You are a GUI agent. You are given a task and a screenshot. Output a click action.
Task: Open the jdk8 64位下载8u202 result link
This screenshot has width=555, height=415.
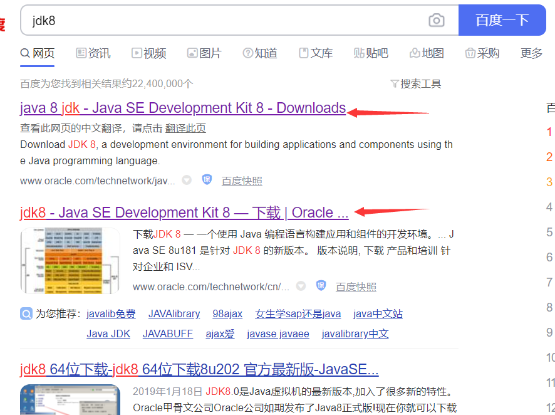pyautogui.click(x=199, y=370)
